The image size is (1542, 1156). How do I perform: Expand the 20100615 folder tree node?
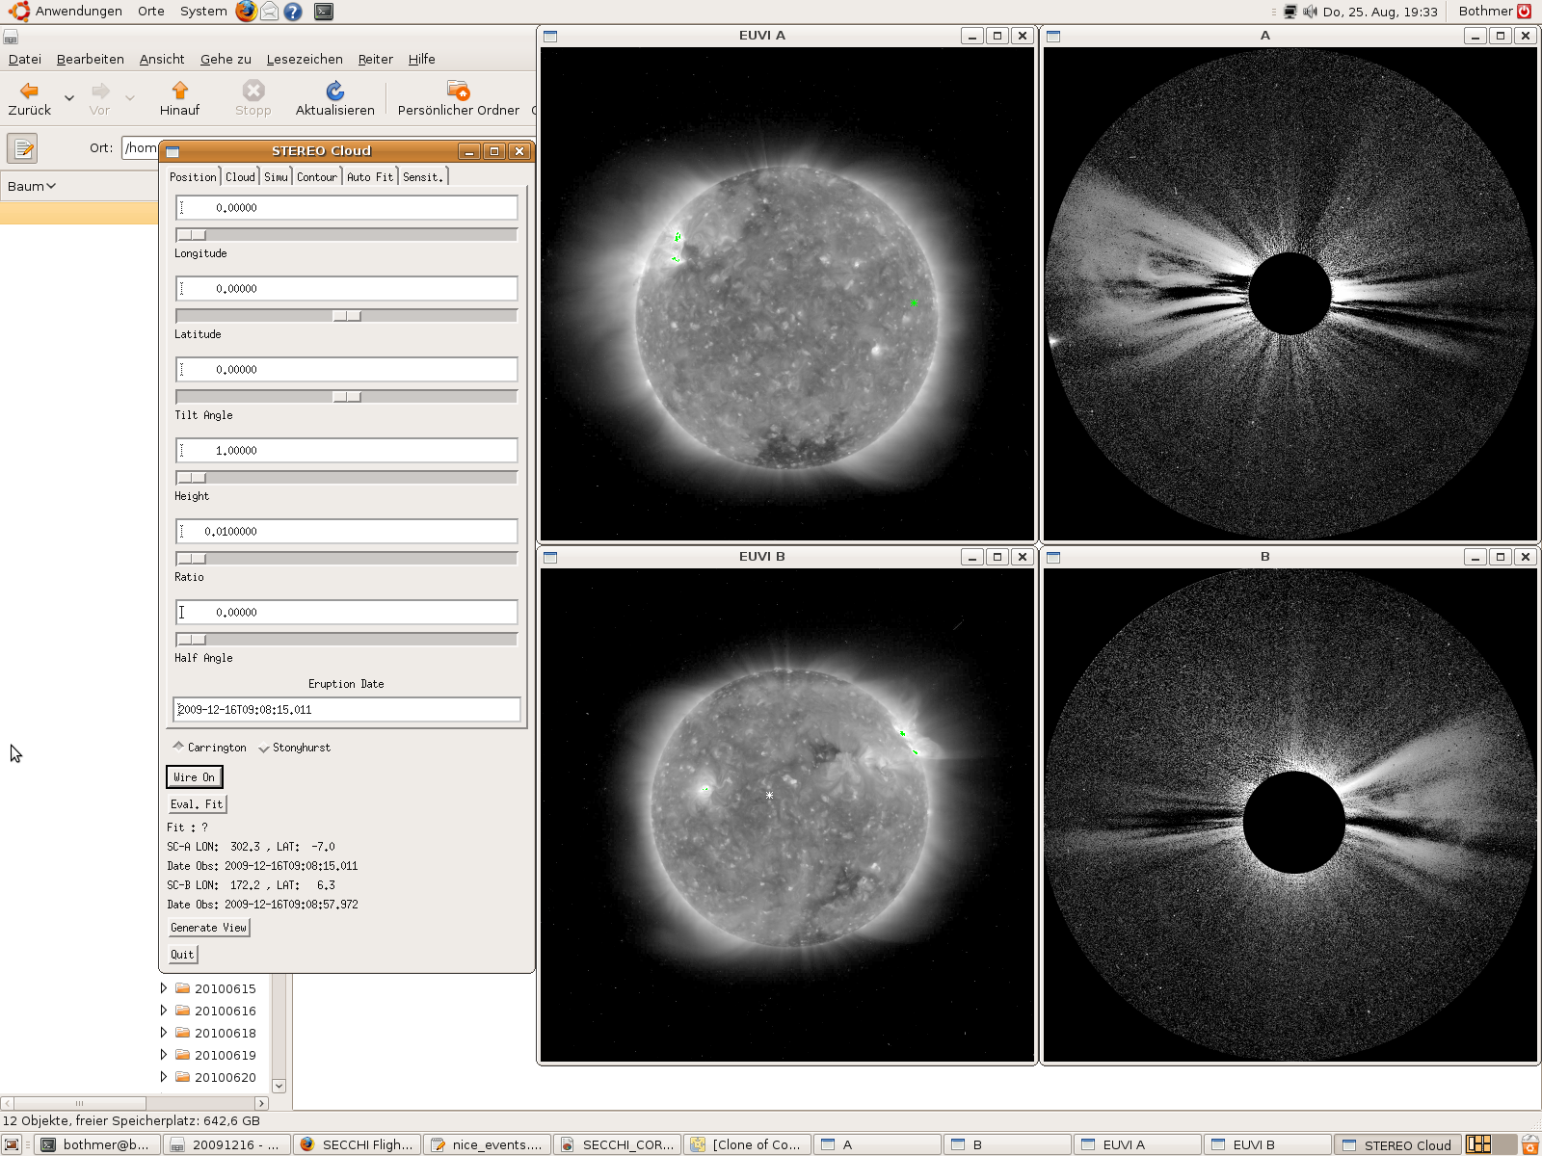coord(164,988)
